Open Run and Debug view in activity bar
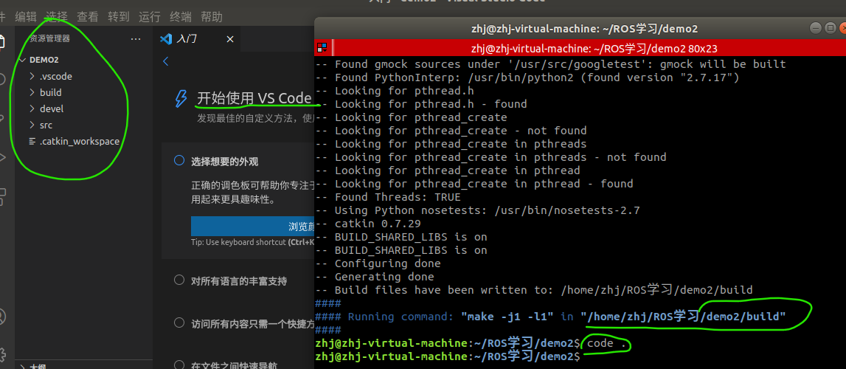The height and width of the screenshot is (369, 846). (2, 157)
